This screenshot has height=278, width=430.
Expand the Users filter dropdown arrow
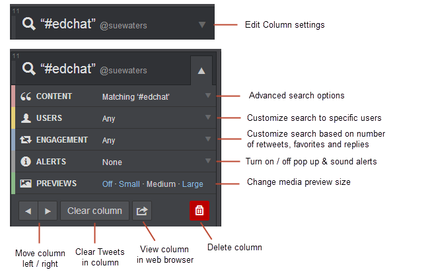point(208,118)
